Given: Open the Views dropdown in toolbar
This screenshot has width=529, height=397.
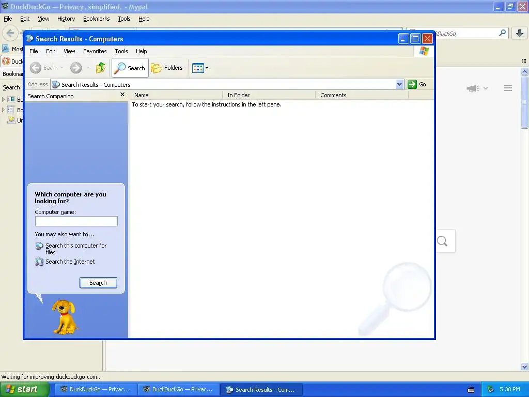Looking at the screenshot, I should click(x=200, y=68).
